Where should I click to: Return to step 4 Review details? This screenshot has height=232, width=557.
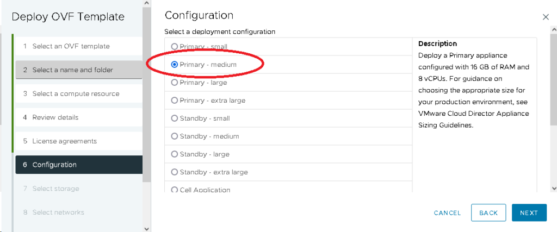[x=55, y=117]
